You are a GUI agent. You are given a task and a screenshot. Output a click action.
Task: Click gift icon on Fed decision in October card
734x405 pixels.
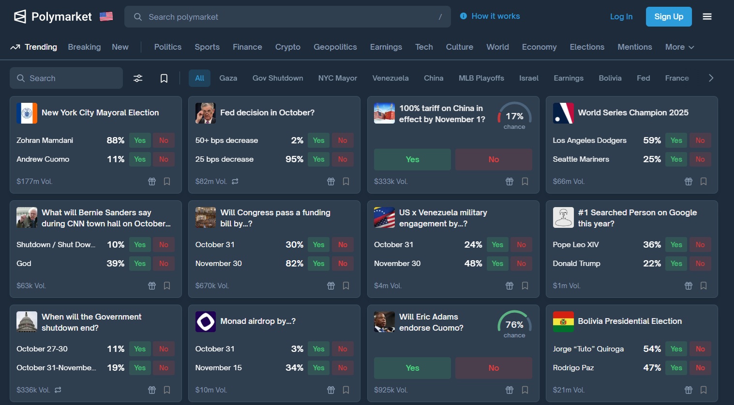pyautogui.click(x=331, y=182)
